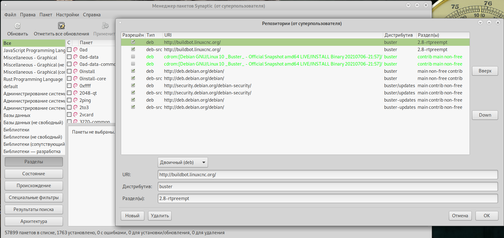Click the Вверх button
The width and height of the screenshot is (504, 238).
click(485, 71)
